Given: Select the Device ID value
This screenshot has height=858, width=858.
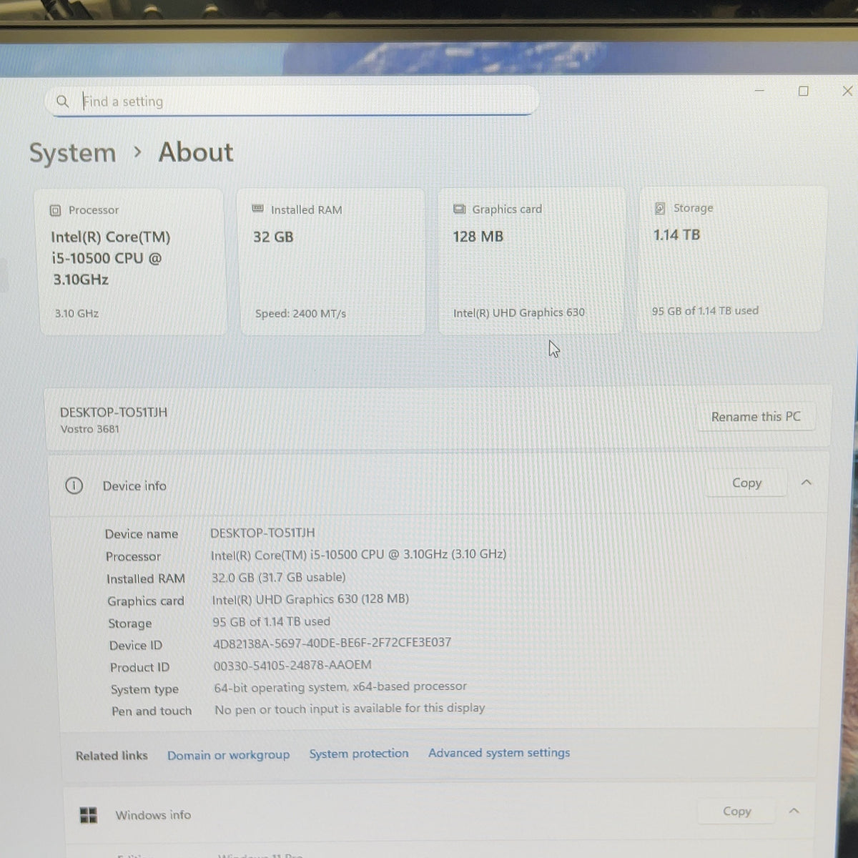Looking at the screenshot, I should click(x=332, y=643).
